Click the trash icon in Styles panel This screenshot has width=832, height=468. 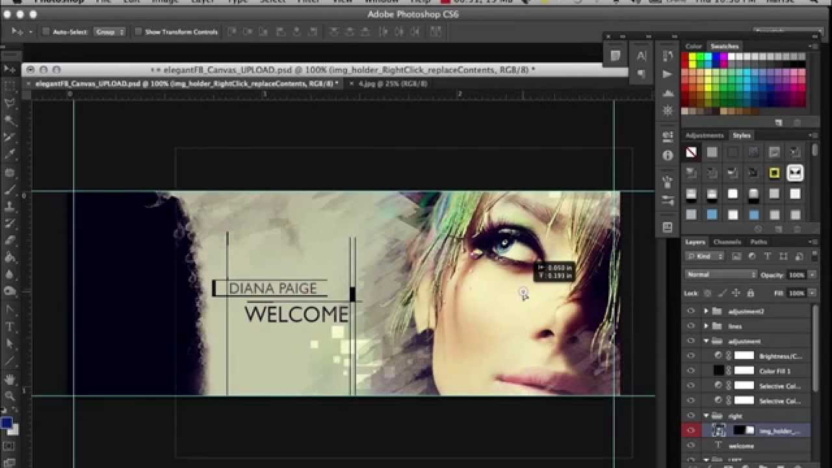(x=798, y=229)
